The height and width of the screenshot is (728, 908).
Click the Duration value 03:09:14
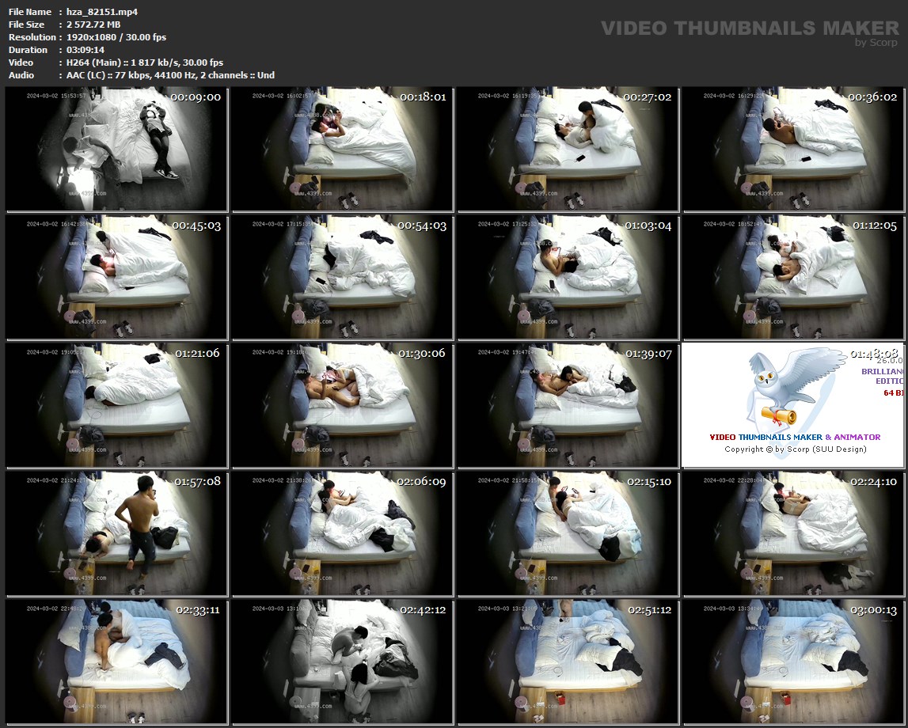[85, 50]
